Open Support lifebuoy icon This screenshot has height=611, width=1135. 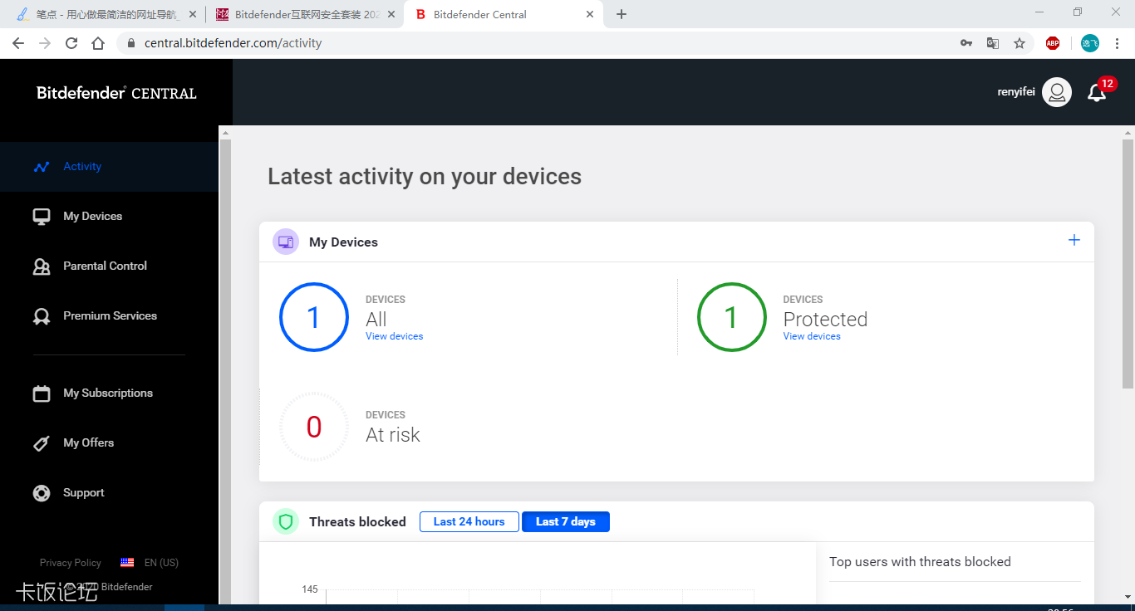click(42, 493)
